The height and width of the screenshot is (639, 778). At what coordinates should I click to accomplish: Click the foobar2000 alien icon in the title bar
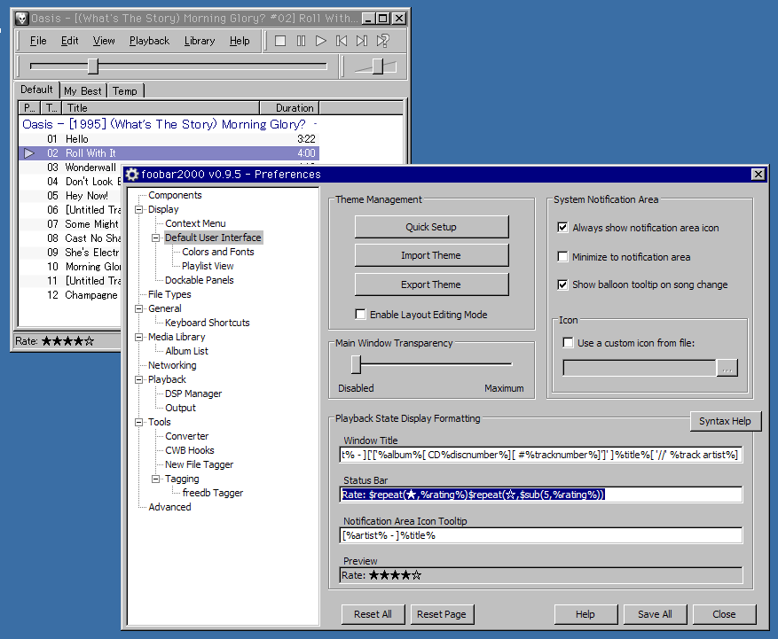[x=21, y=19]
